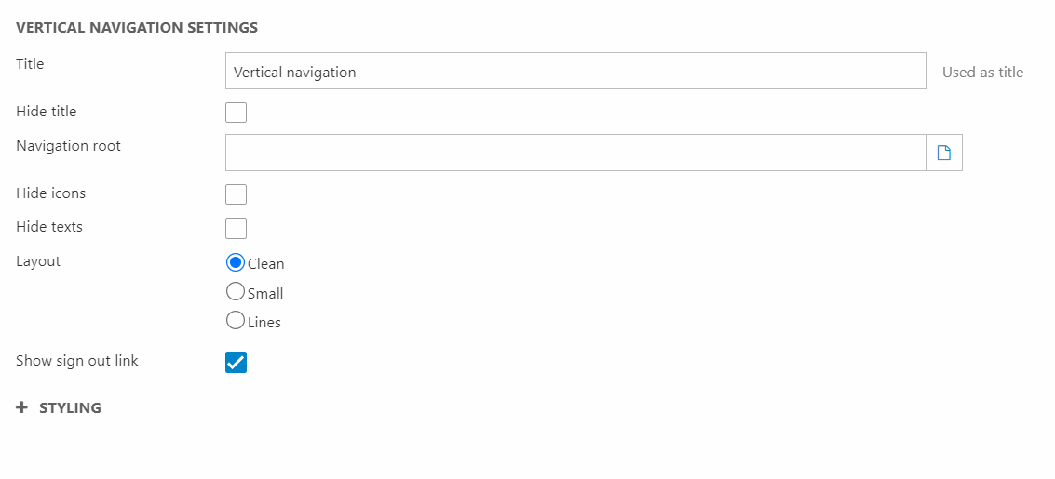Image resolution: width=1055 pixels, height=479 pixels.
Task: Enable the Hide title checkbox
Action: point(236,113)
